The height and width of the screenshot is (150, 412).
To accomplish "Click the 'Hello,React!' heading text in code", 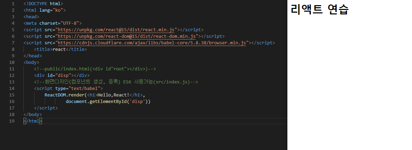I will (114, 95).
